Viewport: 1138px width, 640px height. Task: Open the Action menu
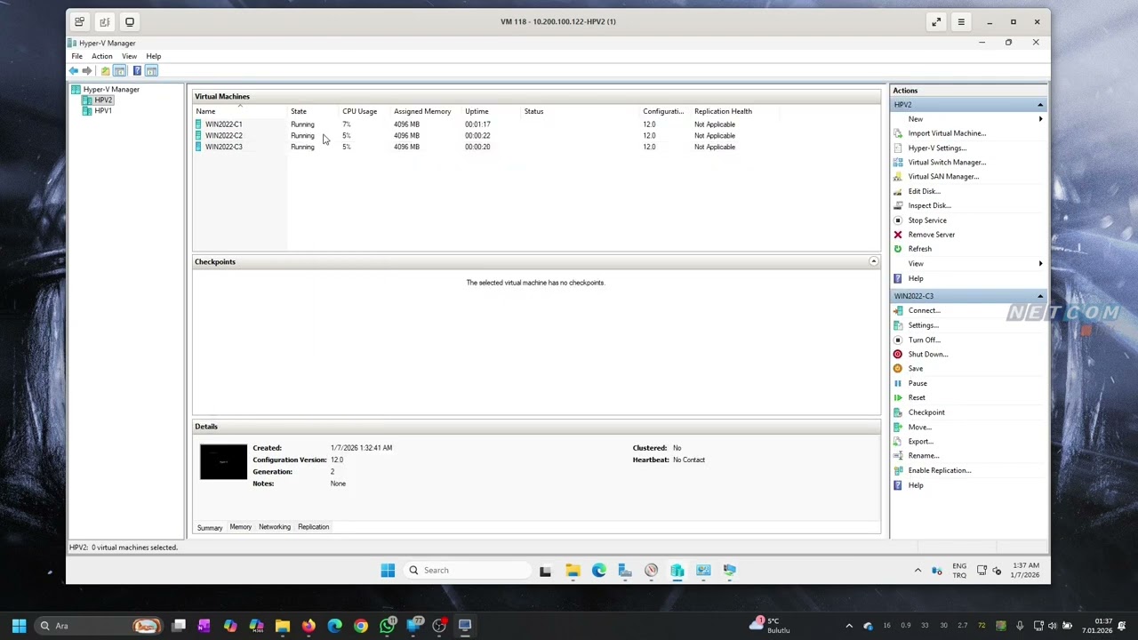(102, 56)
